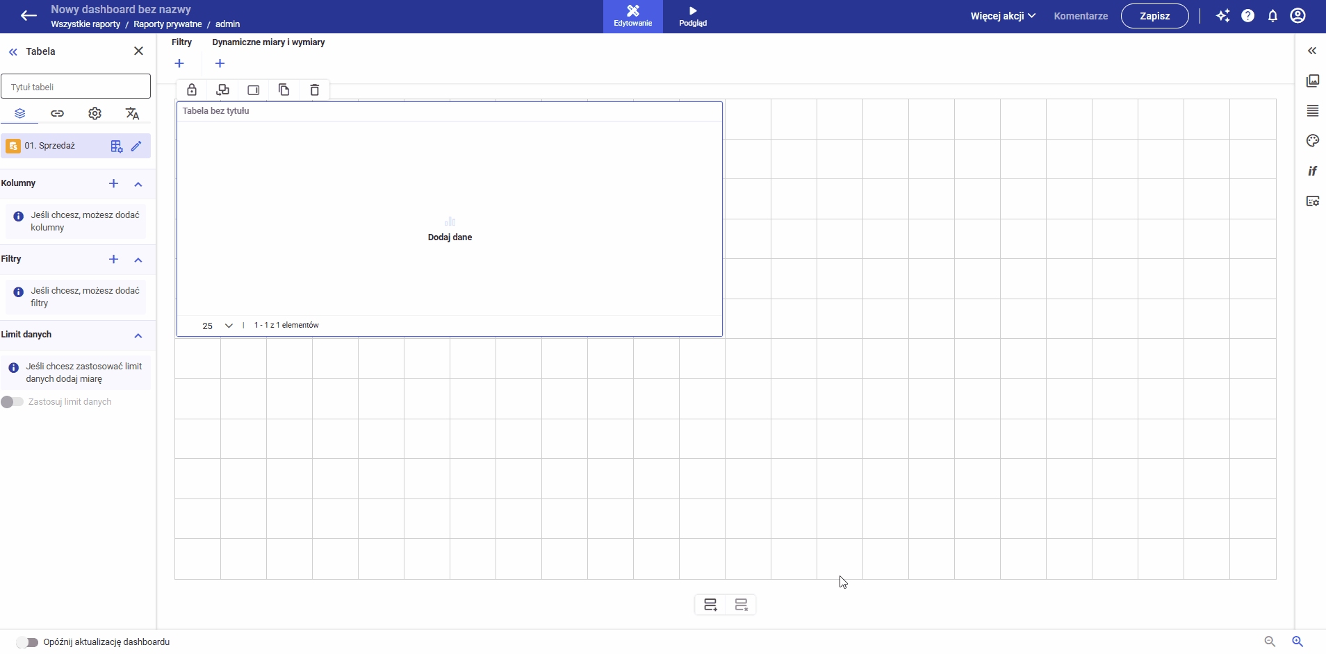This screenshot has height=654, width=1326.
Task: Switch to Podgląd preview mode
Action: 693,17
